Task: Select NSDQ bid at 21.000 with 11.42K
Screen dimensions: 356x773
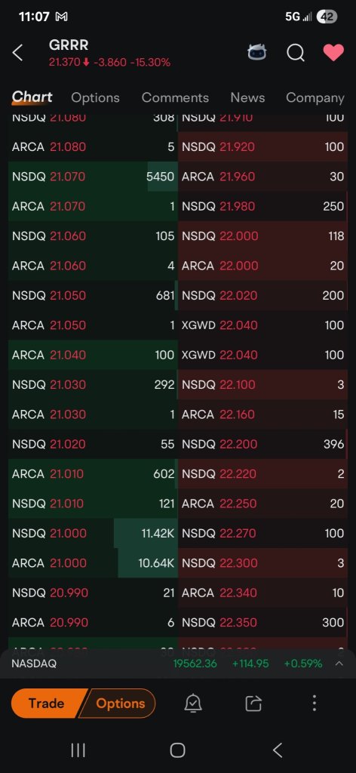Action: click(x=93, y=533)
